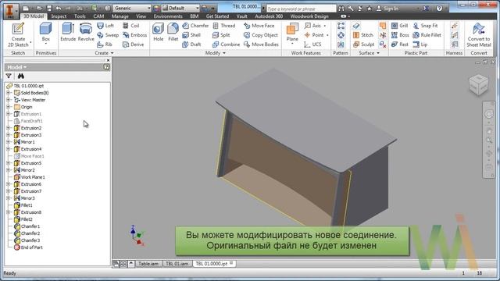Use the Move Face tool

[x=259, y=26]
